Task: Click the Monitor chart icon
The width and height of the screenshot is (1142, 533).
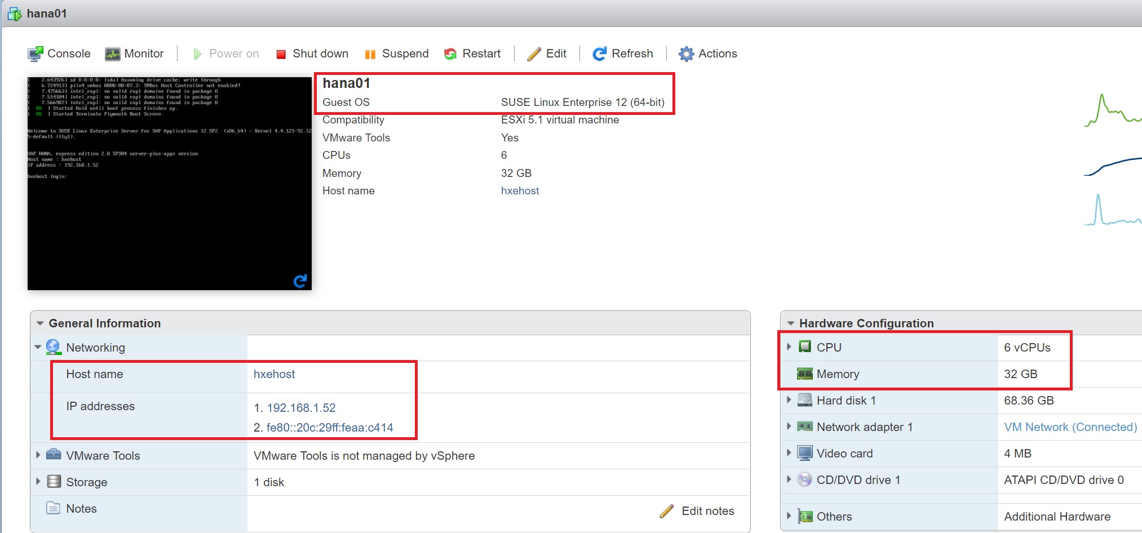Action: pyautogui.click(x=113, y=54)
